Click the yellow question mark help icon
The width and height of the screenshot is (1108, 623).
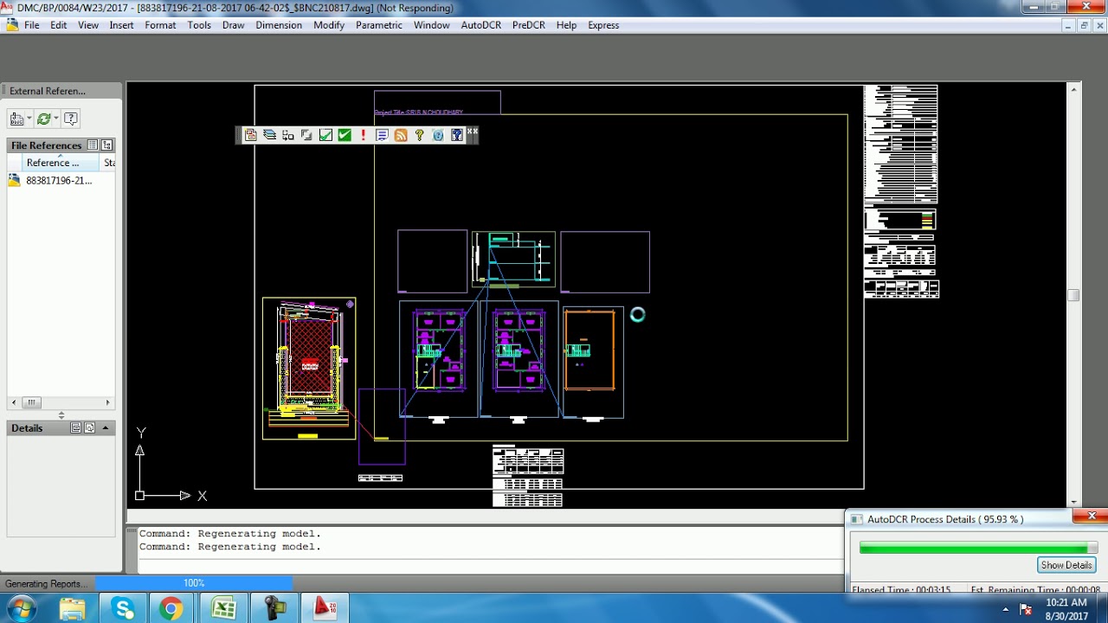click(x=420, y=135)
